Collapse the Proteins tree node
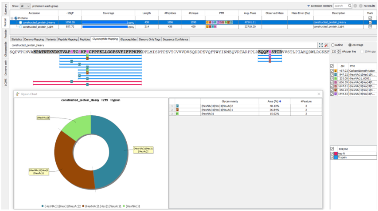The width and height of the screenshot is (378, 211). click(12, 18)
